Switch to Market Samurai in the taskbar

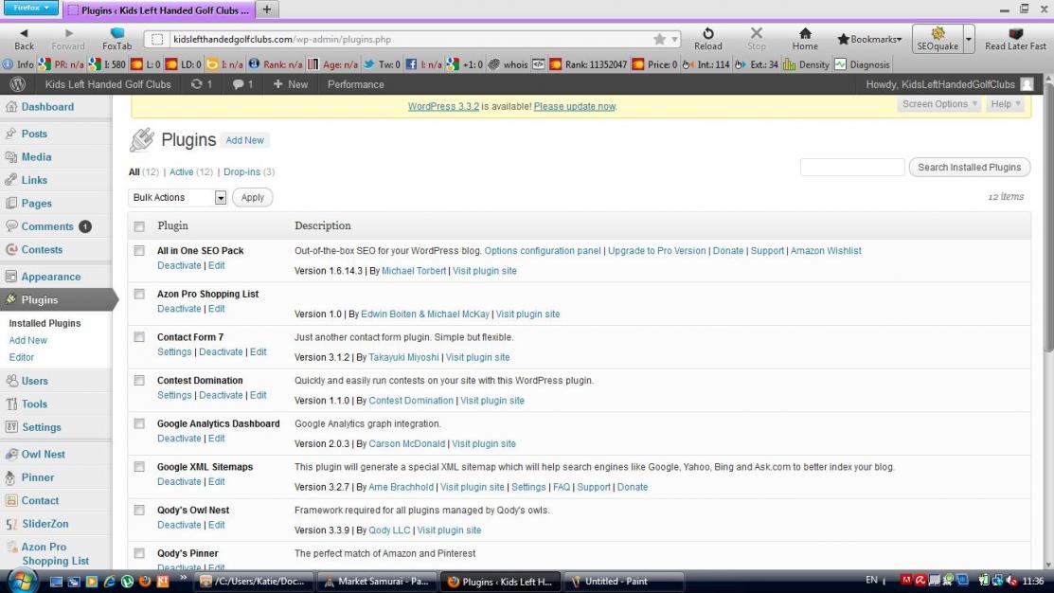coord(378,581)
